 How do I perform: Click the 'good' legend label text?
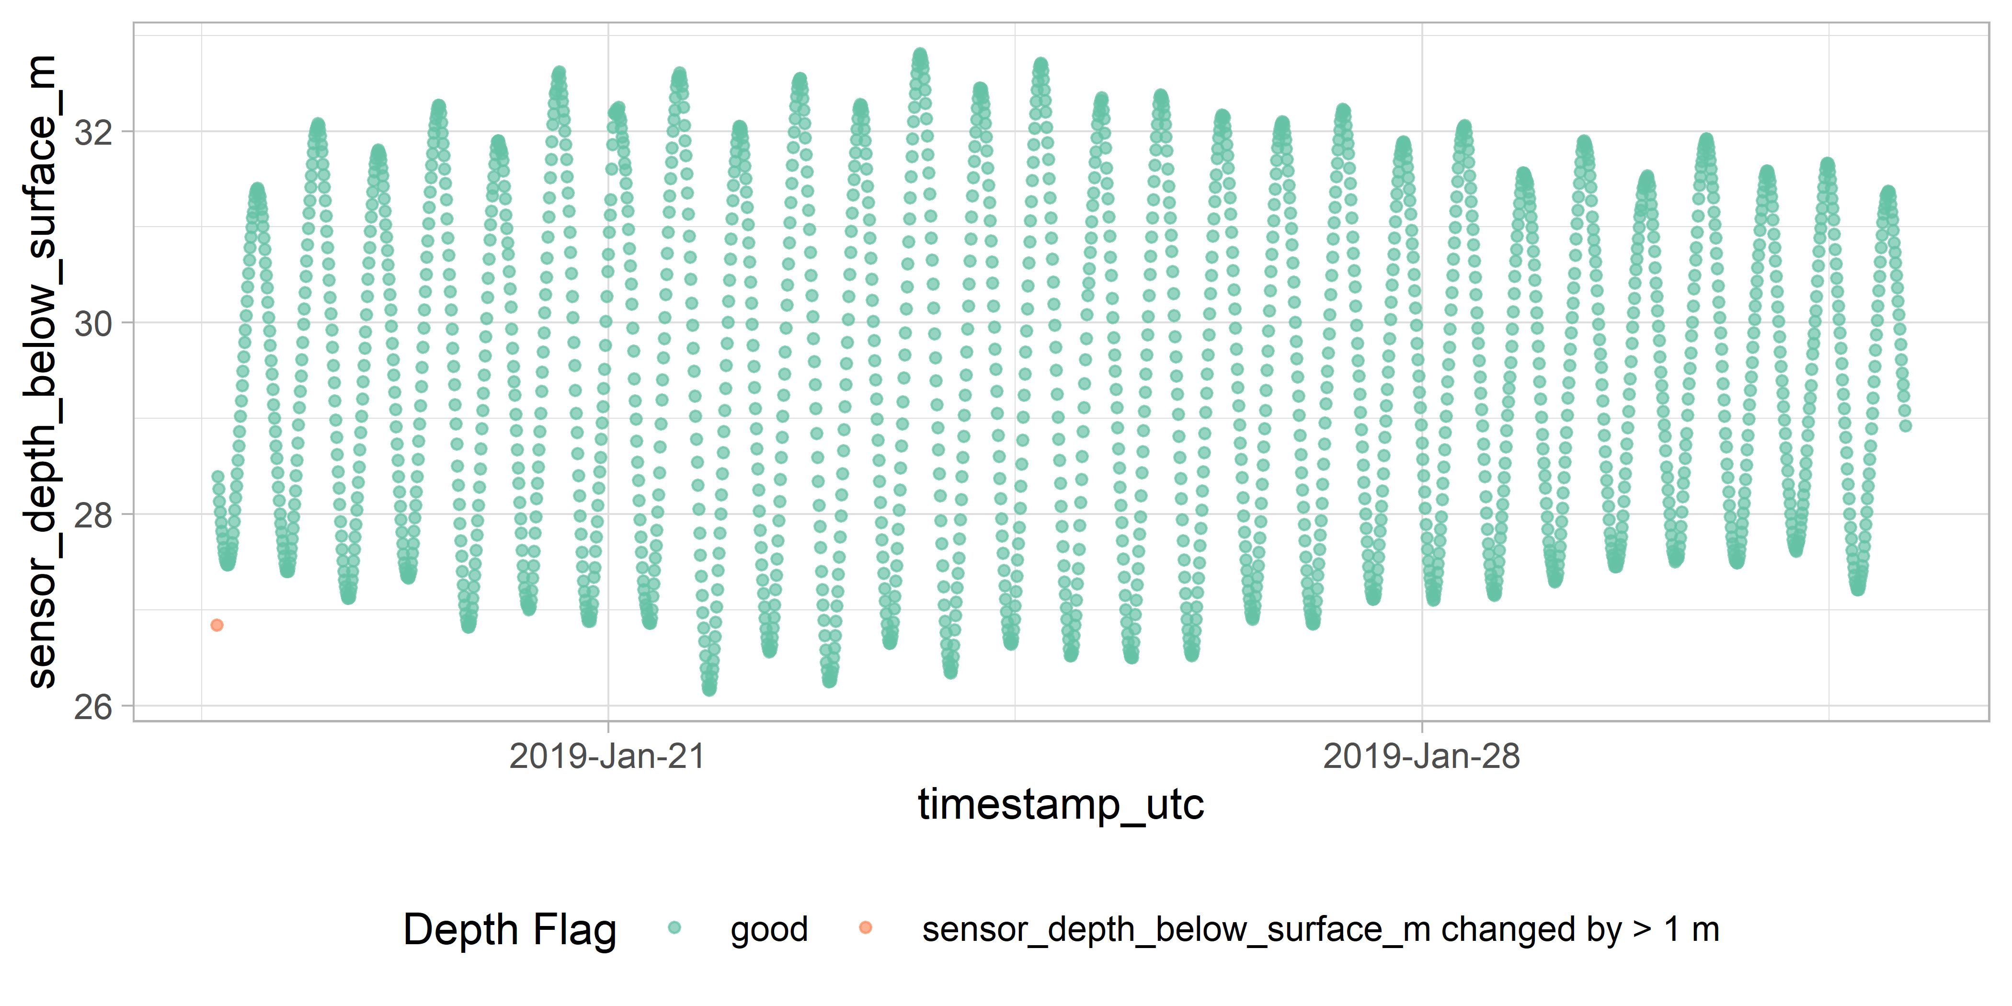point(768,929)
